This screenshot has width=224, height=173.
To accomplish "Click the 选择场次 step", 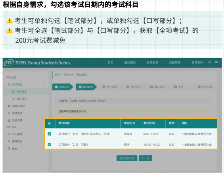I will 63,87.
